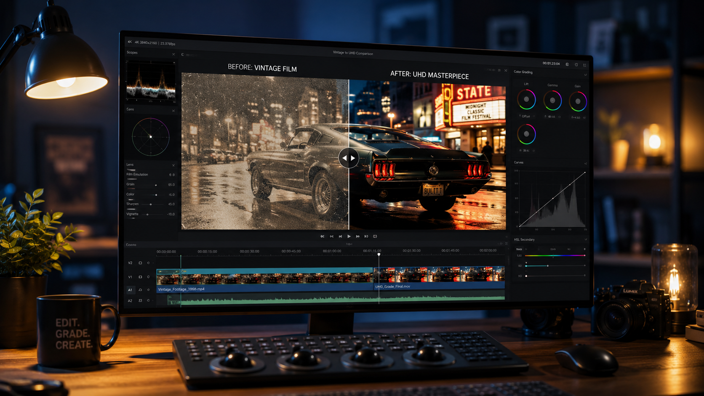Click the middle control point on the curve
Screen dimensions: 704x396
point(553,199)
